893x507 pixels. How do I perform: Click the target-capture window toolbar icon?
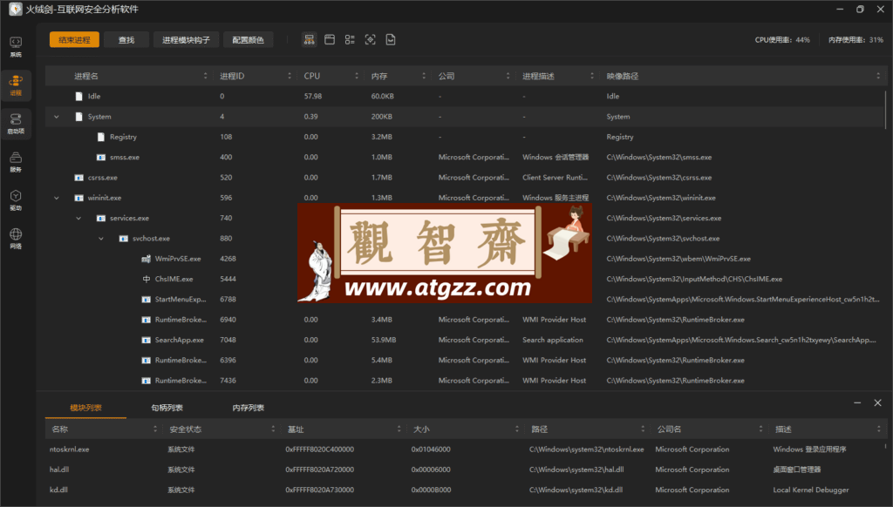(x=370, y=40)
